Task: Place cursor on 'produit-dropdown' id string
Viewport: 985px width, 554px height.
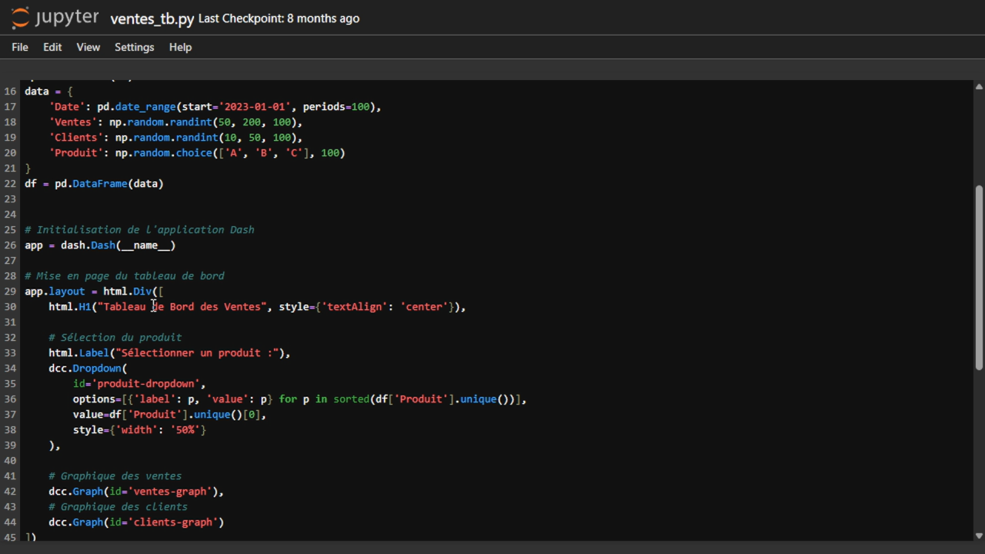Action: [146, 383]
